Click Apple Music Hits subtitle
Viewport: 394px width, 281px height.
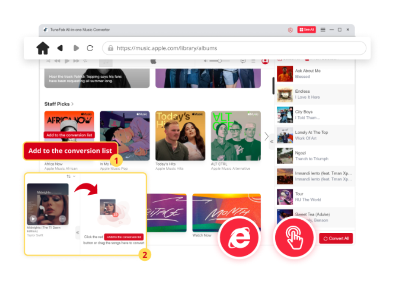(x=170, y=168)
